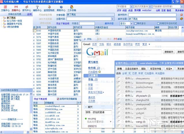Click the 成语 lookup link
The image size is (184, 134).
pos(130,10)
